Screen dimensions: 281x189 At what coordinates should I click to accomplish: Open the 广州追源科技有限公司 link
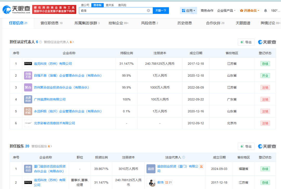pyautogui.click(x=50, y=99)
